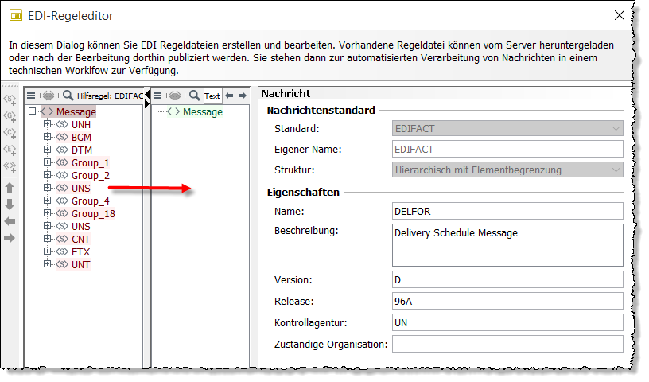The height and width of the screenshot is (382, 649).
Task: Click the Version field containing D
Action: pos(507,279)
